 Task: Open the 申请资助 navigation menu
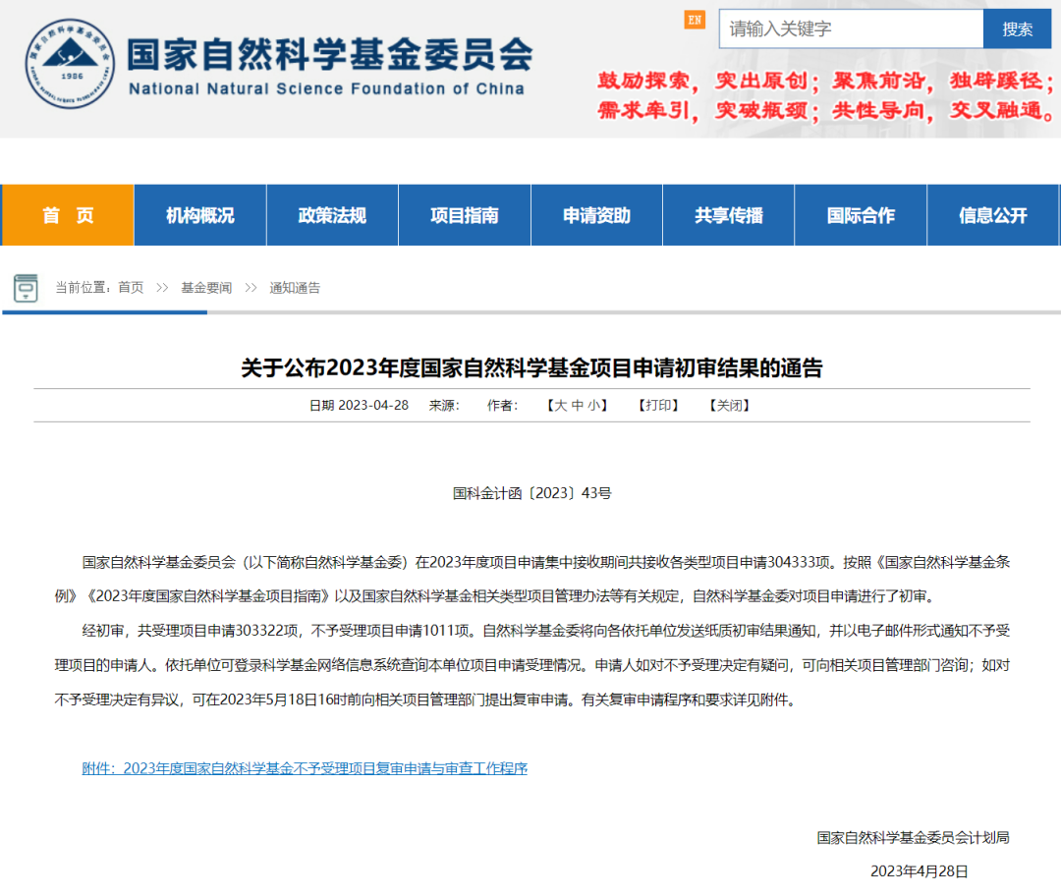tap(596, 215)
